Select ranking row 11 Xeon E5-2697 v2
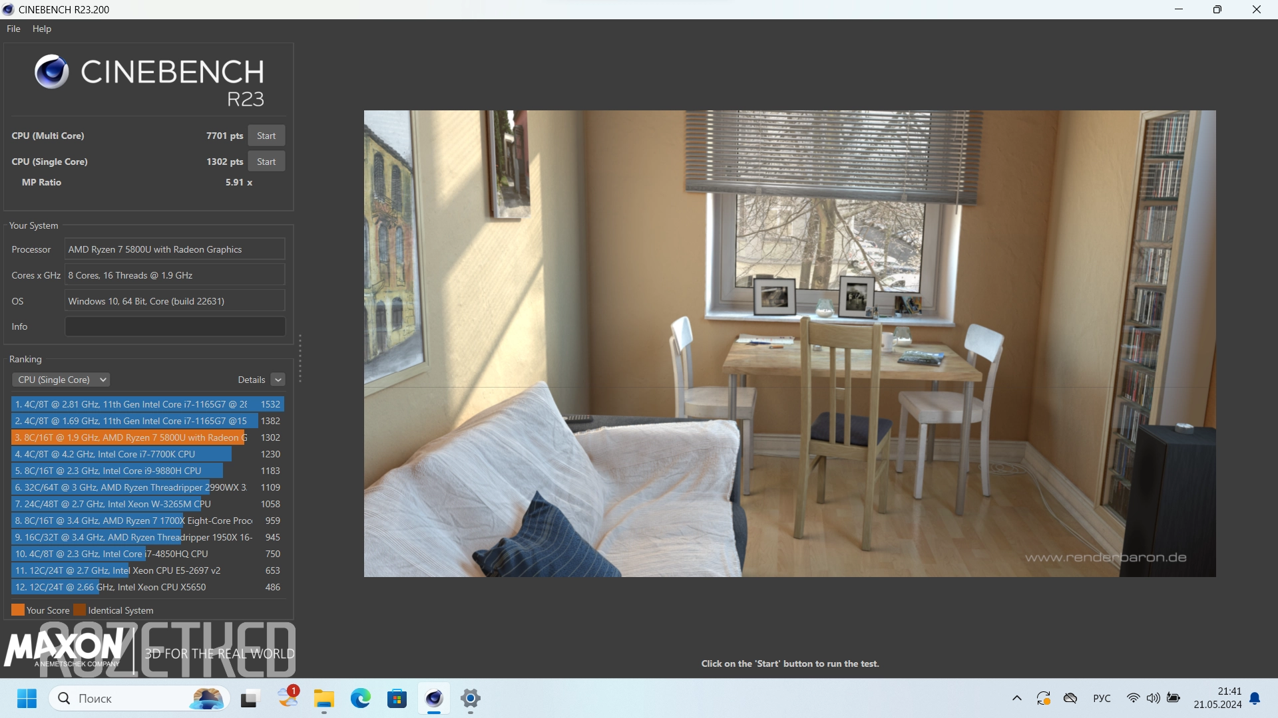Image resolution: width=1278 pixels, height=718 pixels. (148, 570)
